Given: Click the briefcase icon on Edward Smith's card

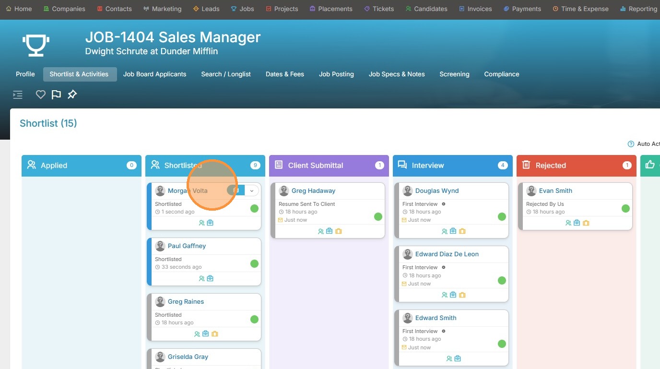Looking at the screenshot, I should click(458, 358).
